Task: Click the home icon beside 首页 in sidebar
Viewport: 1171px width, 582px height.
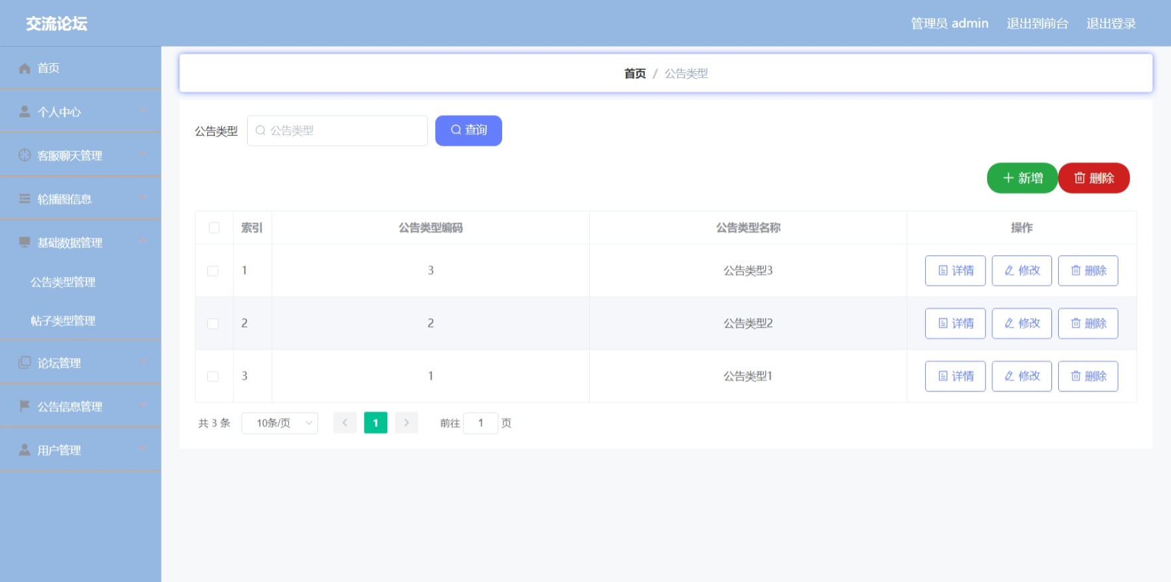Action: coord(25,68)
